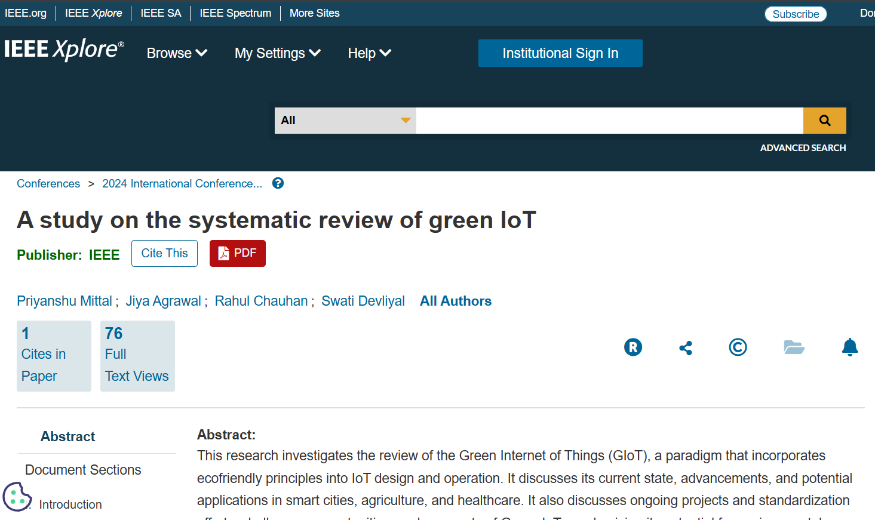Open IEEE Xplore top-bar link
Viewport: 875px width, 520px height.
(x=93, y=13)
